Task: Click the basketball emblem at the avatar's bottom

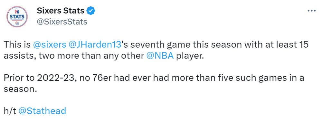Action: point(17,23)
